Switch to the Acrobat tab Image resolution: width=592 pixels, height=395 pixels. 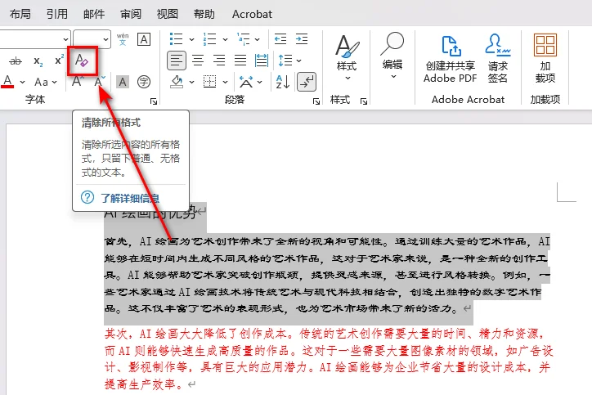(252, 14)
